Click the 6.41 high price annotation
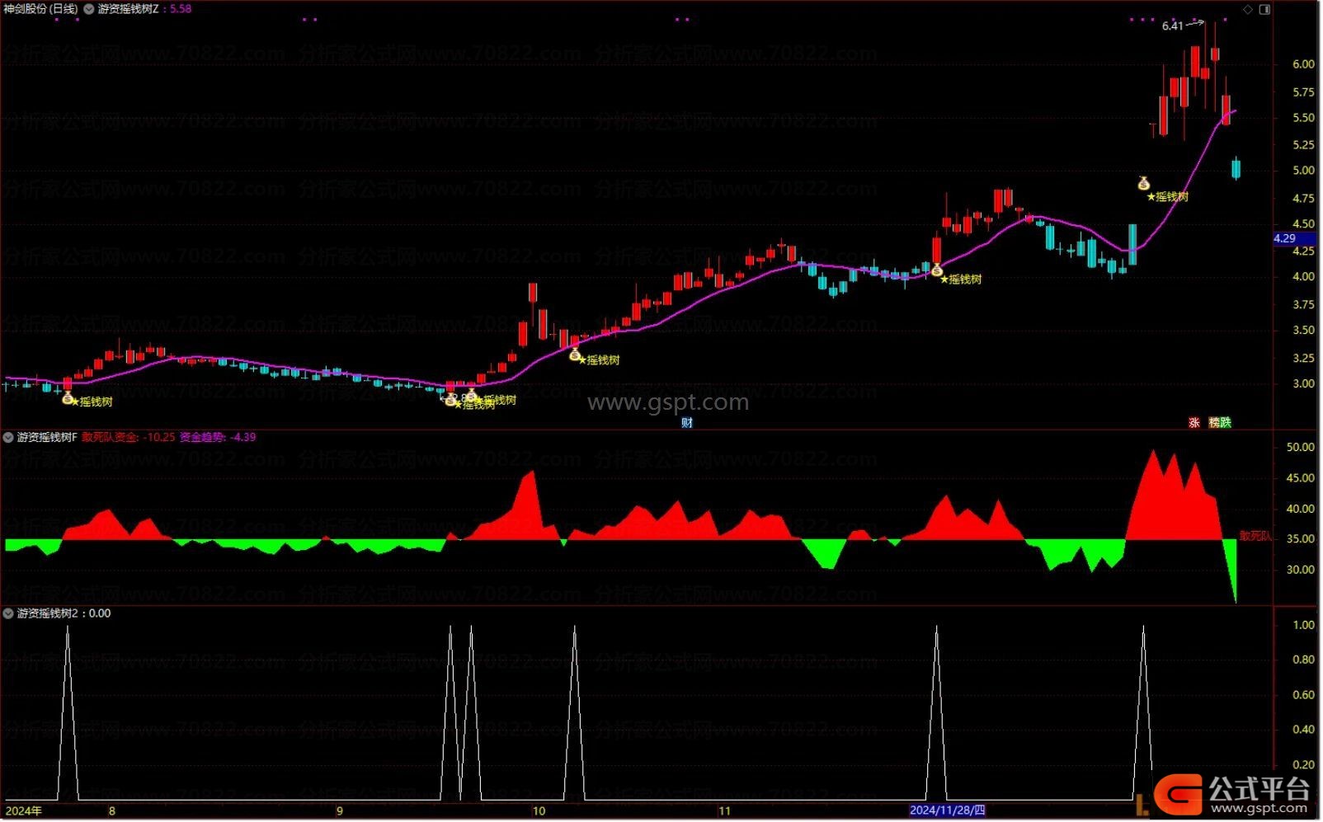The width and height of the screenshot is (1323, 822). point(1172,26)
